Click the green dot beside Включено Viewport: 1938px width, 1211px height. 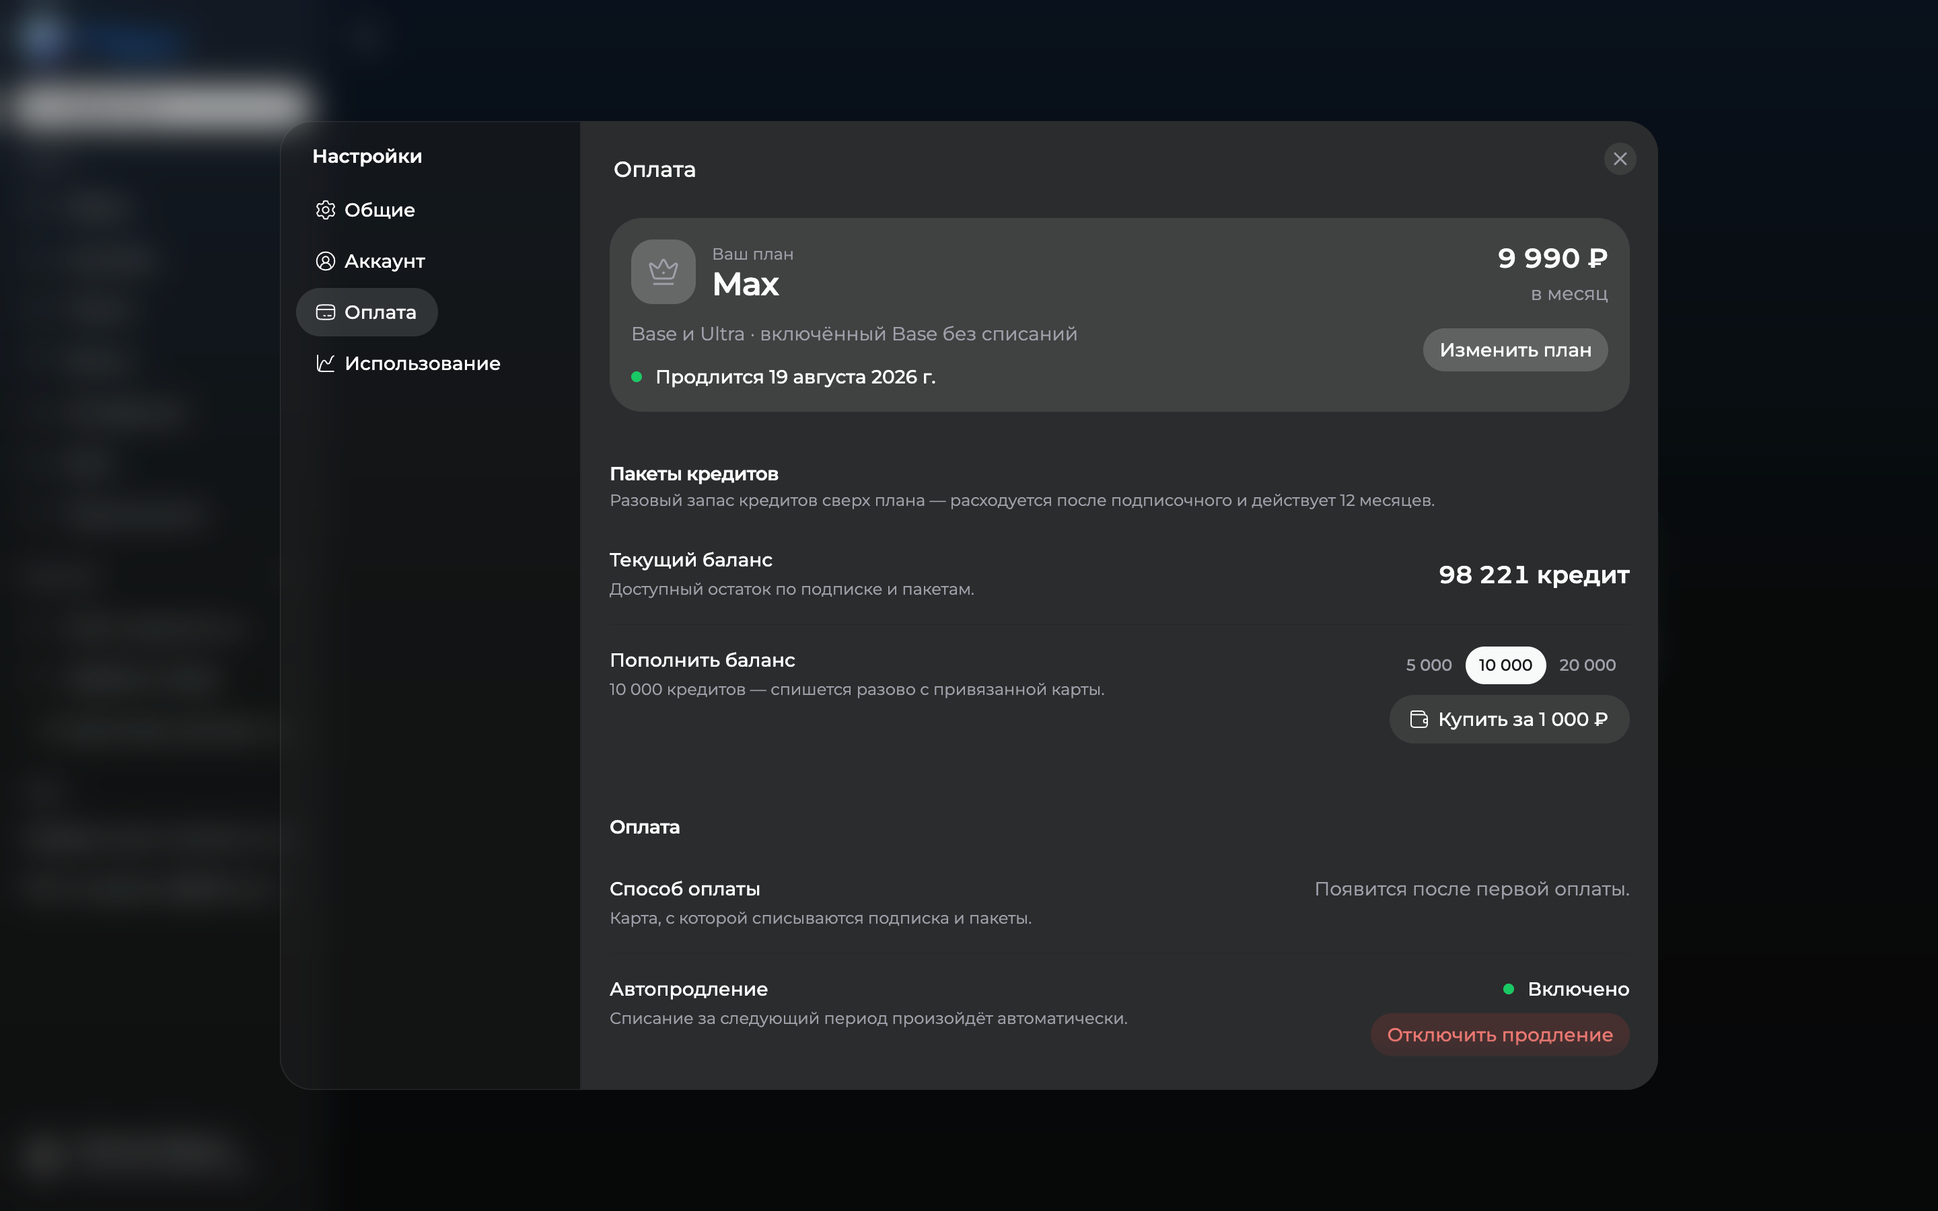click(x=1508, y=989)
